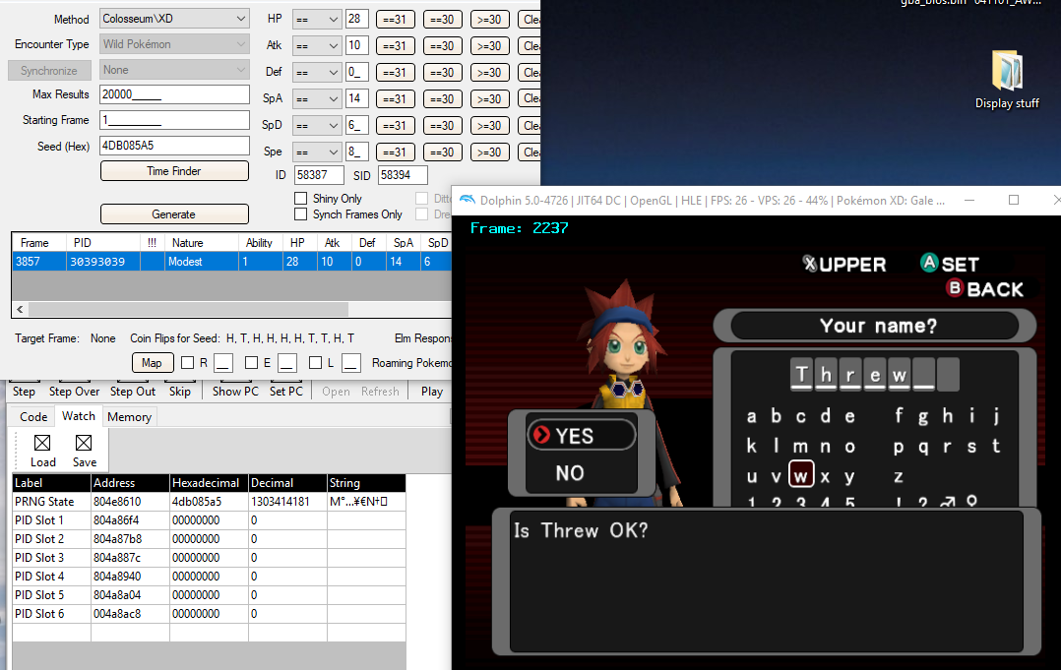Click the Seed (Hex) input field
This screenshot has width=1061, height=670.
[174, 146]
